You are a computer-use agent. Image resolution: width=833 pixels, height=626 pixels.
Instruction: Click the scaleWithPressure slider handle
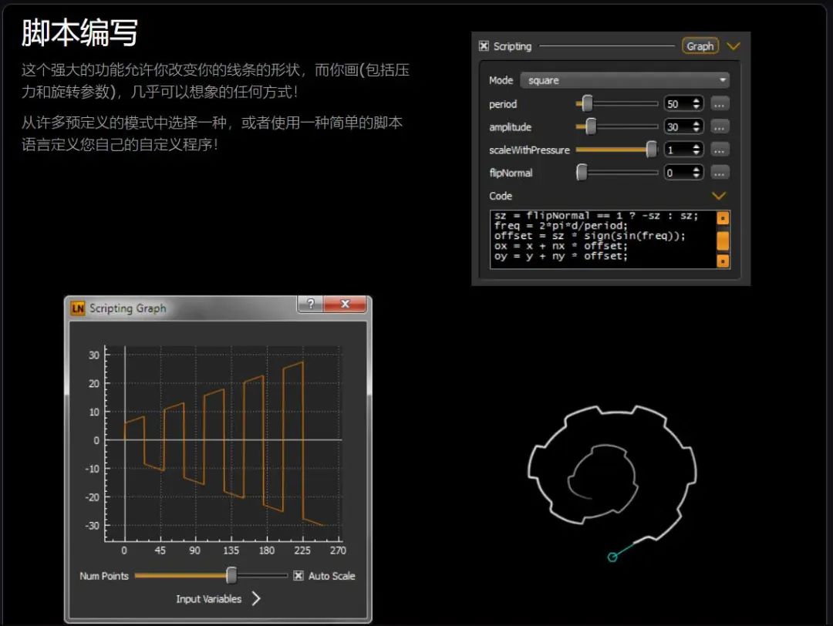point(651,150)
